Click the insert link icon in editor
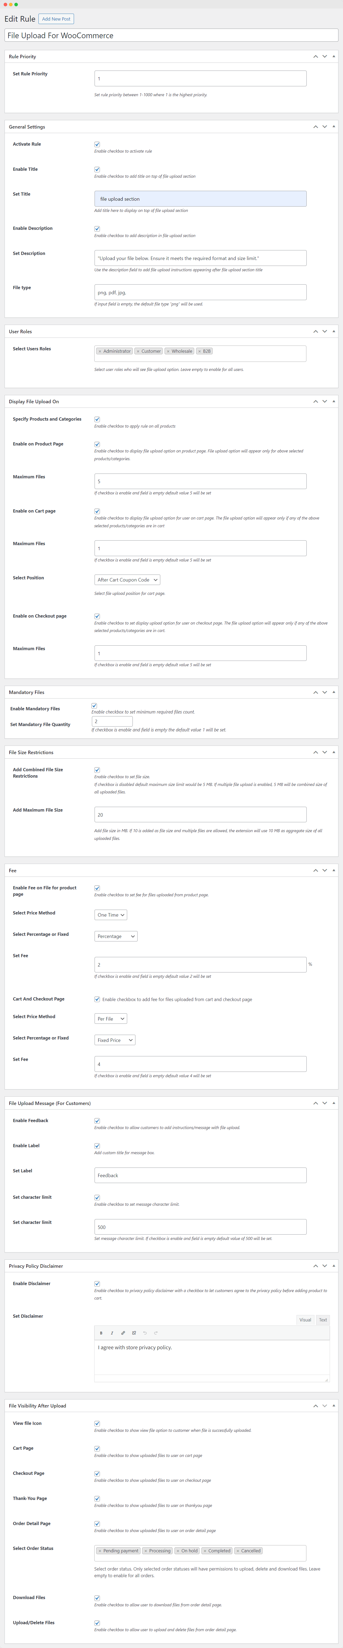Screen dimensions: 343x1648 [x=123, y=1333]
